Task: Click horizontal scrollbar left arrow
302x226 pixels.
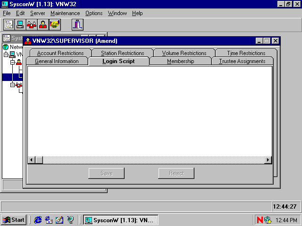Action: tap(32, 160)
